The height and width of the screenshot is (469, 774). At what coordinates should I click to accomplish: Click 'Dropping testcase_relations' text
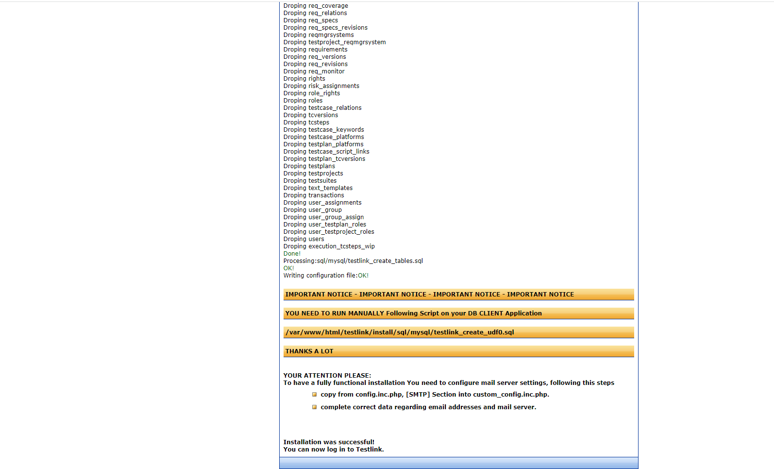tap(322, 108)
